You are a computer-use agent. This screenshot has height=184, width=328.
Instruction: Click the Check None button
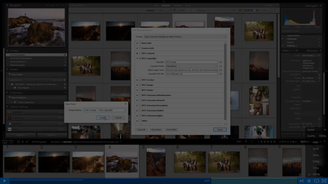click(x=156, y=129)
